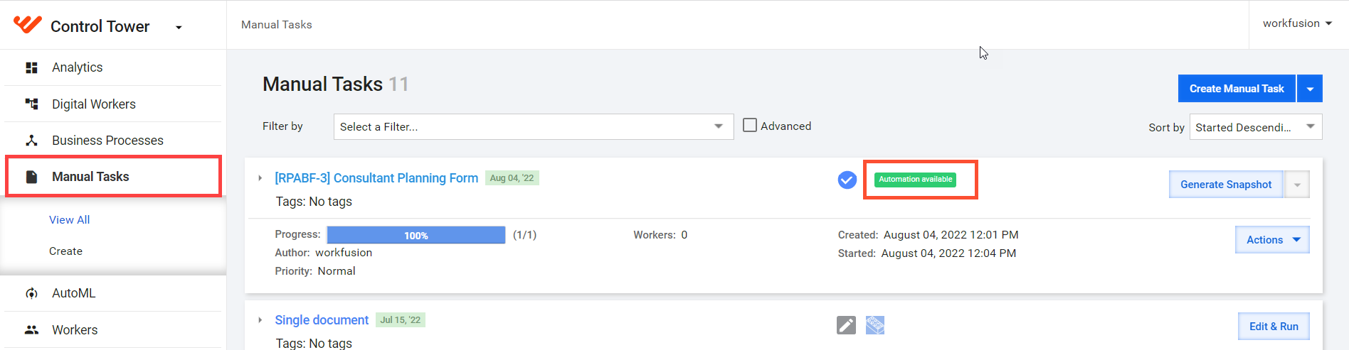Enable the Advanced filter checkbox
Screen dimensions: 1349x350
tap(750, 125)
